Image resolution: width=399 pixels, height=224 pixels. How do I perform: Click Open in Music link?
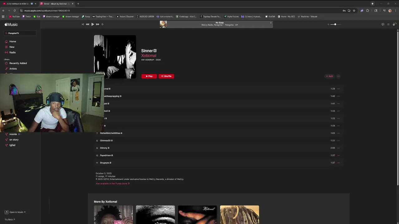click(x=15, y=212)
